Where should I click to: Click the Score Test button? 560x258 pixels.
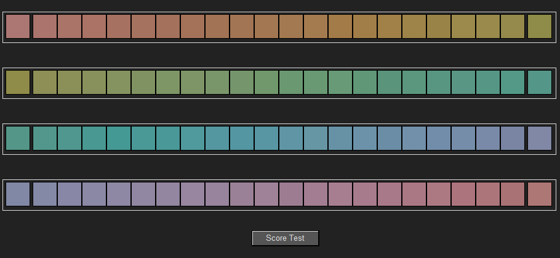click(x=286, y=238)
